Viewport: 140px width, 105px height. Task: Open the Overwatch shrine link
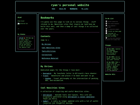point(47,73)
